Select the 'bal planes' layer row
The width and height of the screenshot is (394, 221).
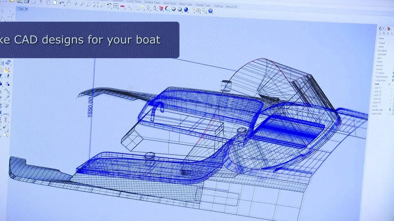[x=382, y=50]
